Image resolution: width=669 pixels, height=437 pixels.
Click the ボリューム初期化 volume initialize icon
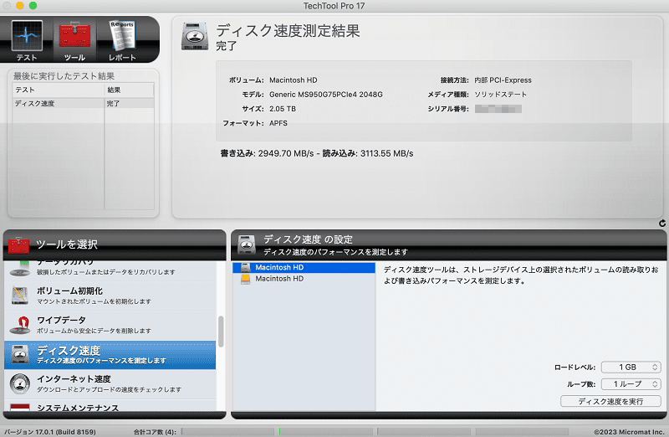point(19,296)
